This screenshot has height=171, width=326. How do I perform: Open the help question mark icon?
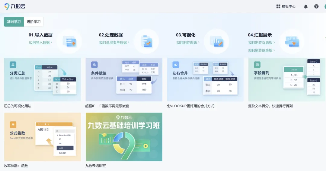pyautogui.click(x=316, y=6)
